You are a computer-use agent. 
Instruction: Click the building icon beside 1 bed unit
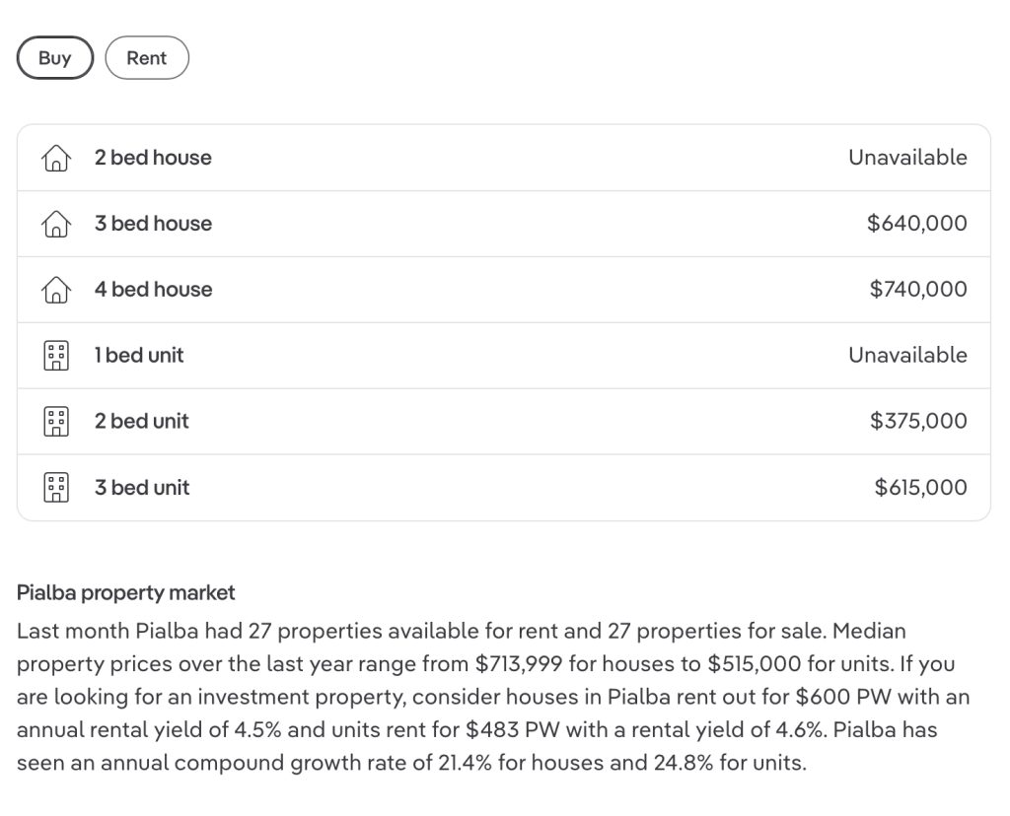[x=56, y=355]
